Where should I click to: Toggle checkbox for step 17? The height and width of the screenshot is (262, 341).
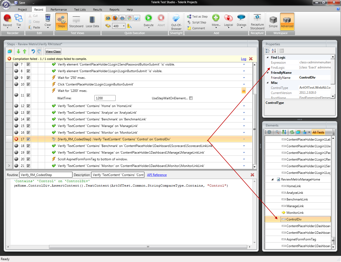28,139
